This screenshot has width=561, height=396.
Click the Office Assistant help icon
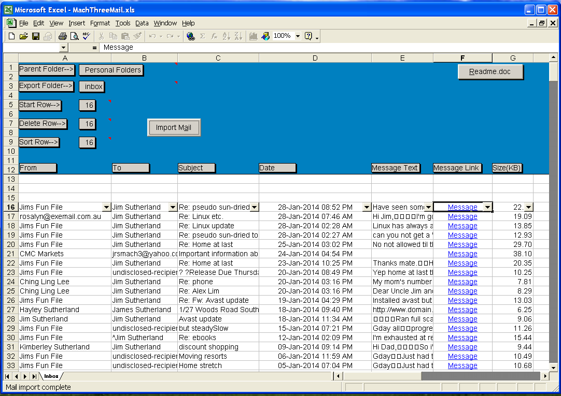(308, 36)
